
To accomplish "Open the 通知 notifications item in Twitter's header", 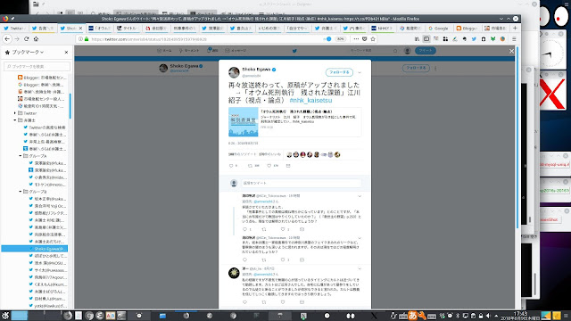I will pyautogui.click(x=212, y=50).
